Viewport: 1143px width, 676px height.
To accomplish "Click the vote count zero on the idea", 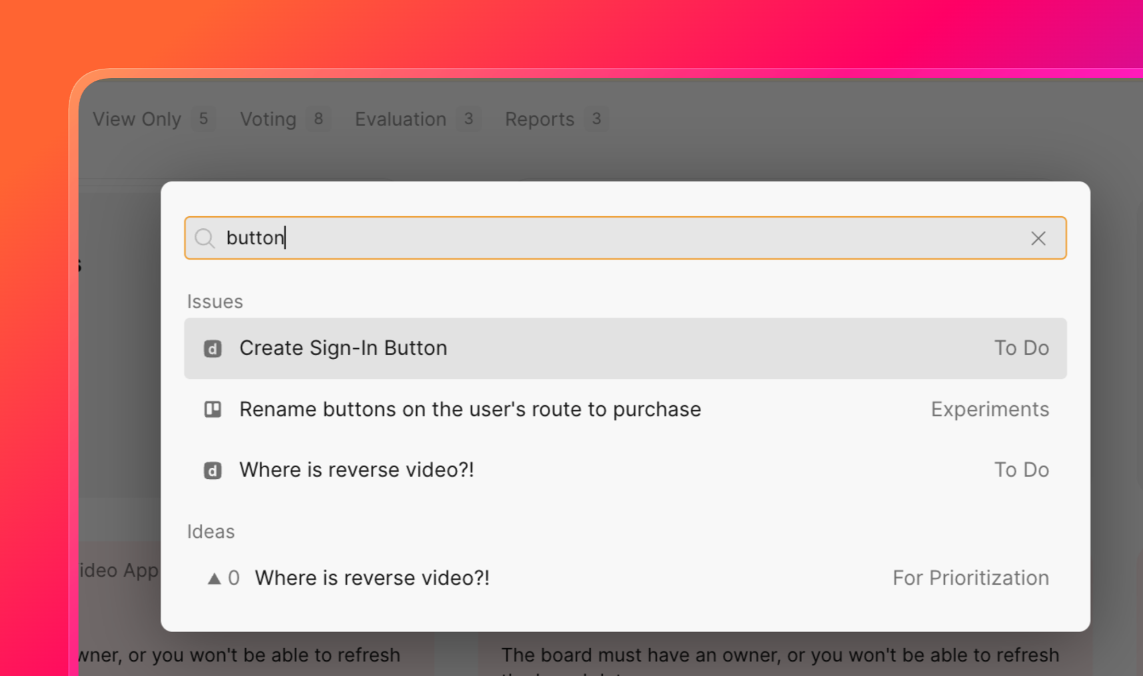I will tap(234, 578).
